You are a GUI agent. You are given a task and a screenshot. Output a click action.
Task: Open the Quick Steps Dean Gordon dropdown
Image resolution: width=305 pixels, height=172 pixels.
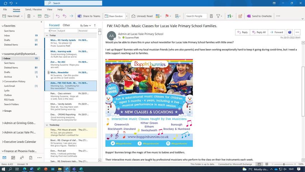click(x=126, y=16)
